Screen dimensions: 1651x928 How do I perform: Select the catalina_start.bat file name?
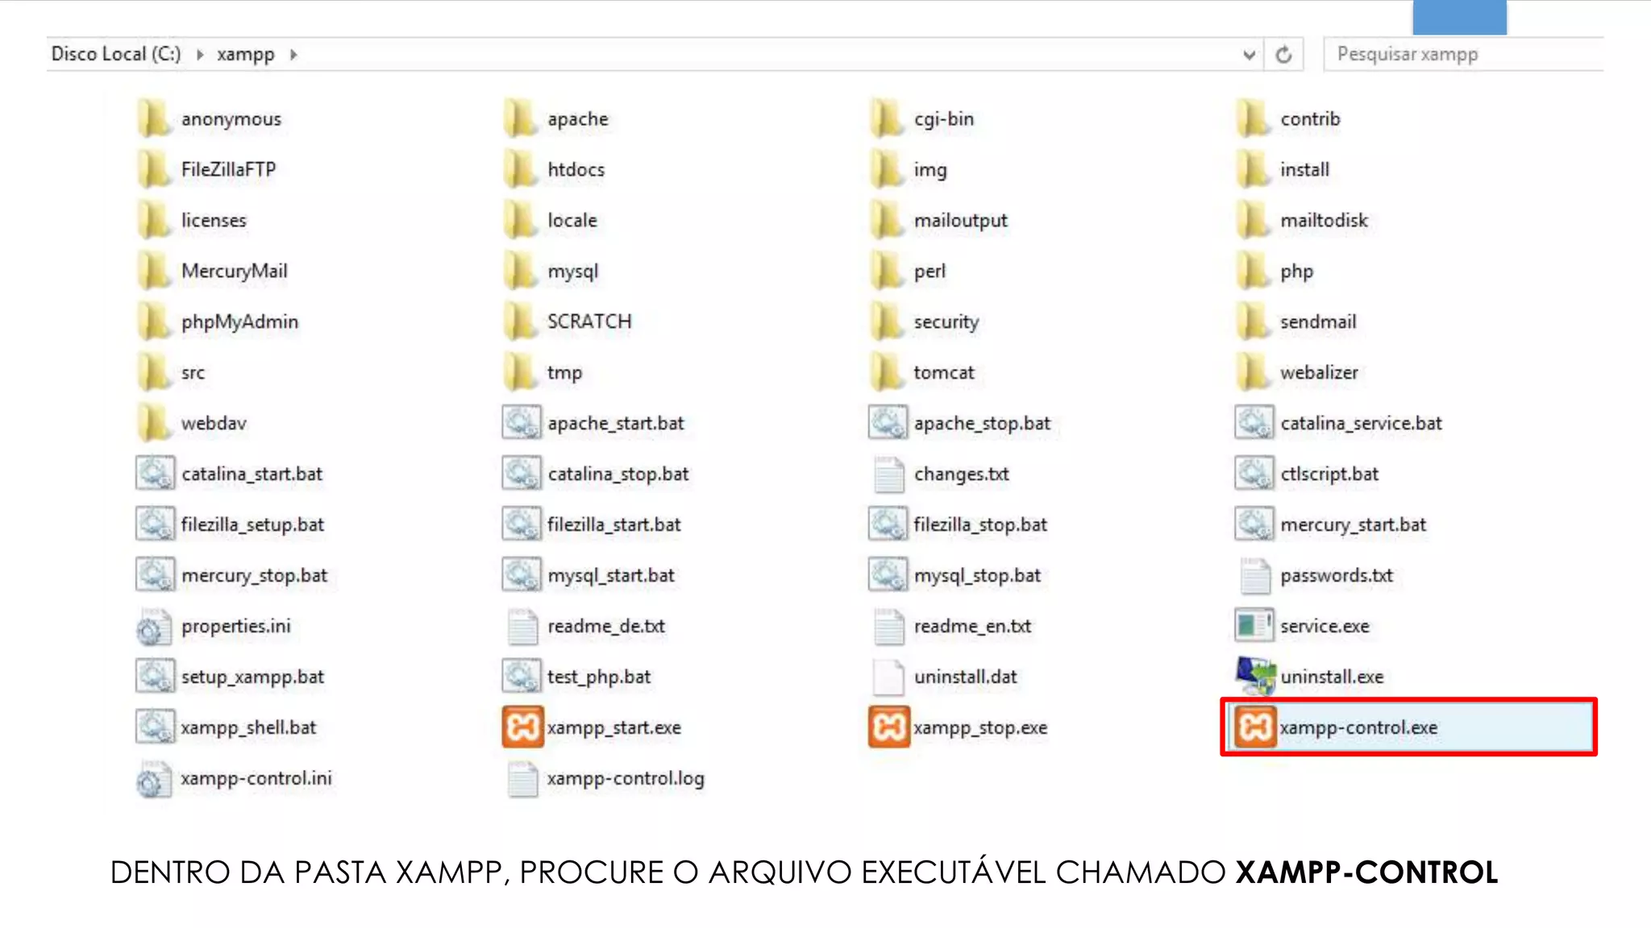click(x=252, y=474)
